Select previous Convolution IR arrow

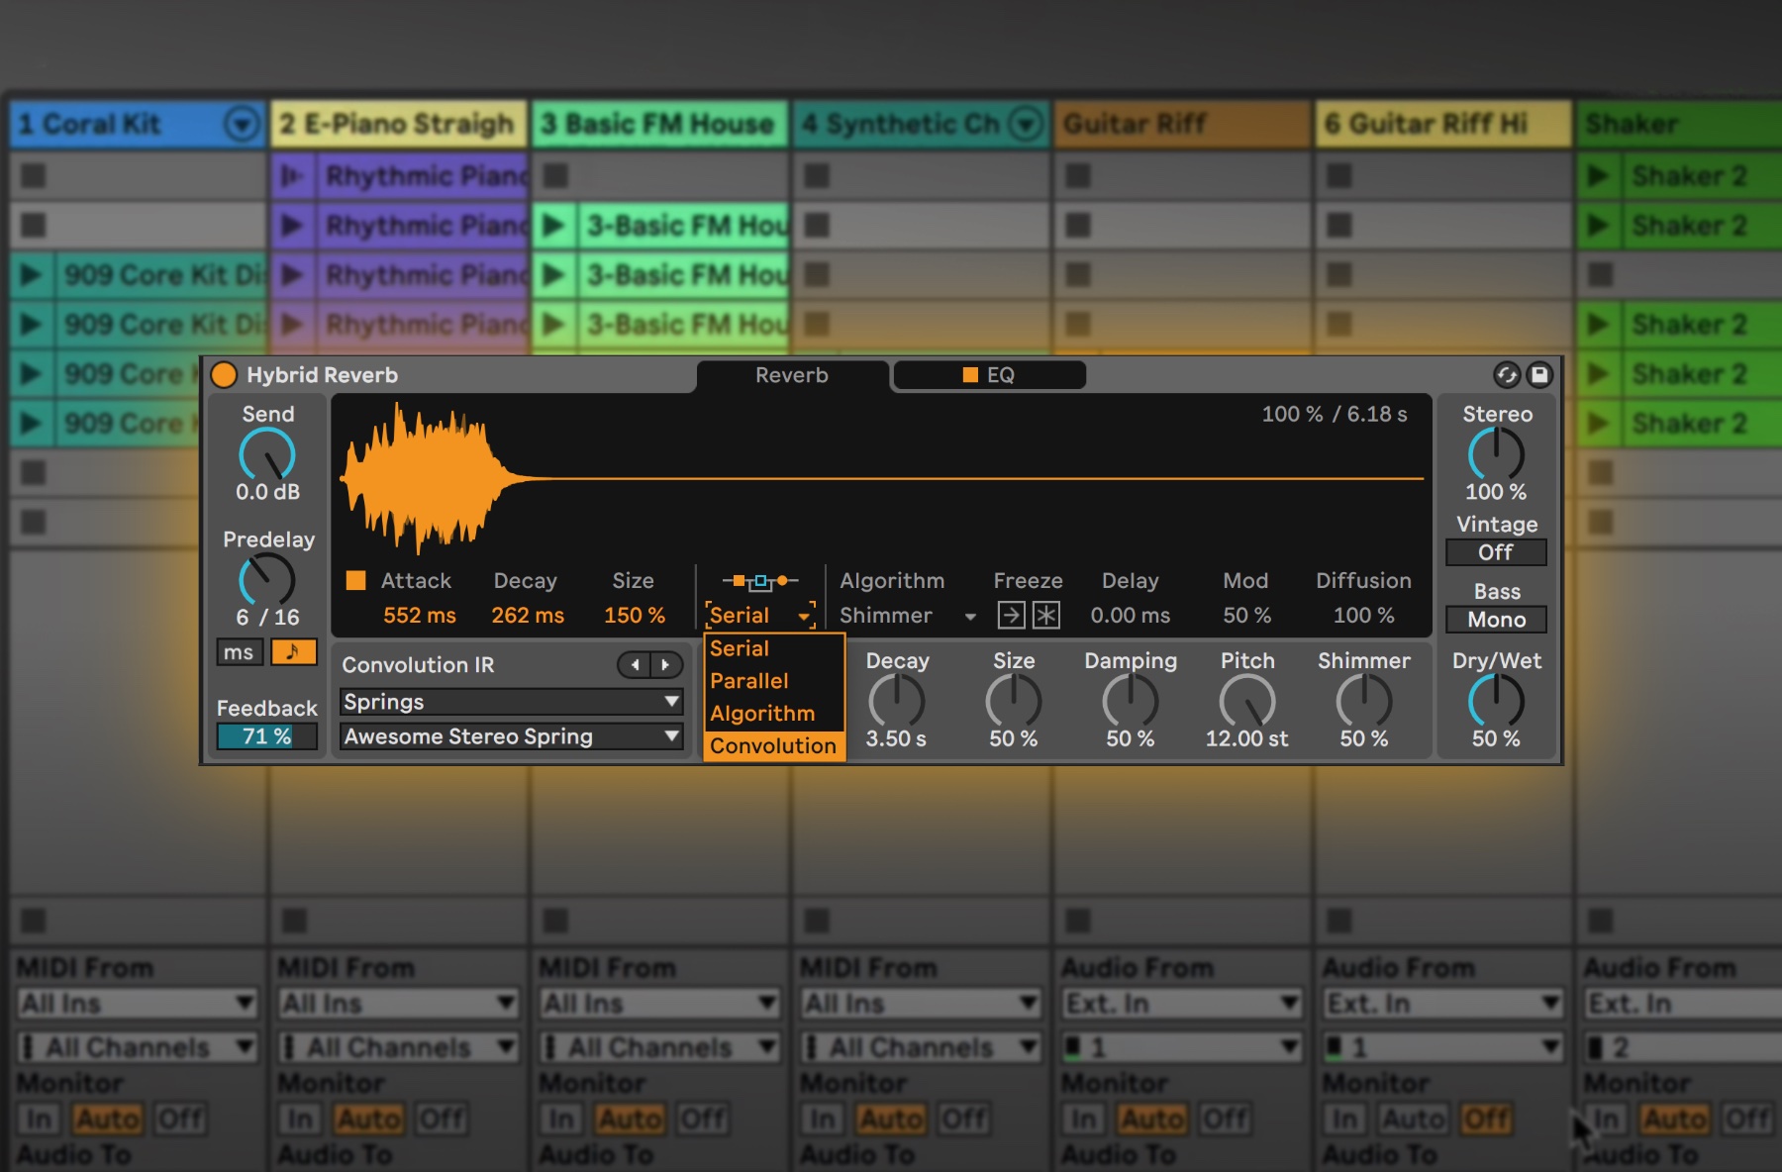636,664
